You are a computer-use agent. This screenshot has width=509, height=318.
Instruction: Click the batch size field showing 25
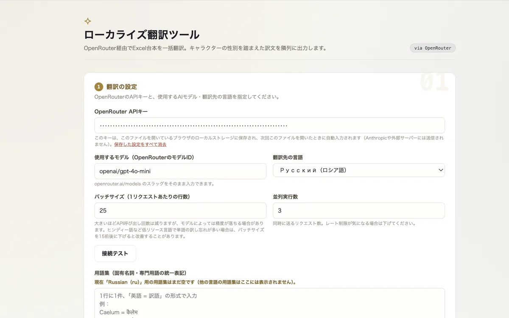tap(180, 211)
